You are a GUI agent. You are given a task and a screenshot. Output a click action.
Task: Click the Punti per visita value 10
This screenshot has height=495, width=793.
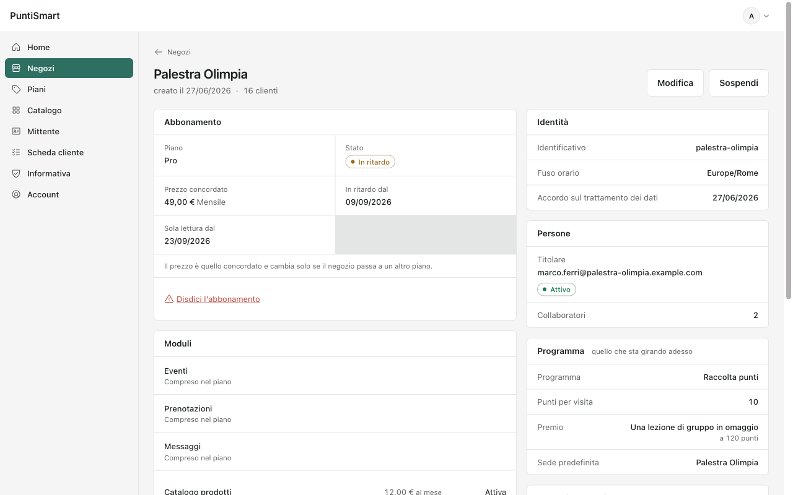pyautogui.click(x=753, y=402)
